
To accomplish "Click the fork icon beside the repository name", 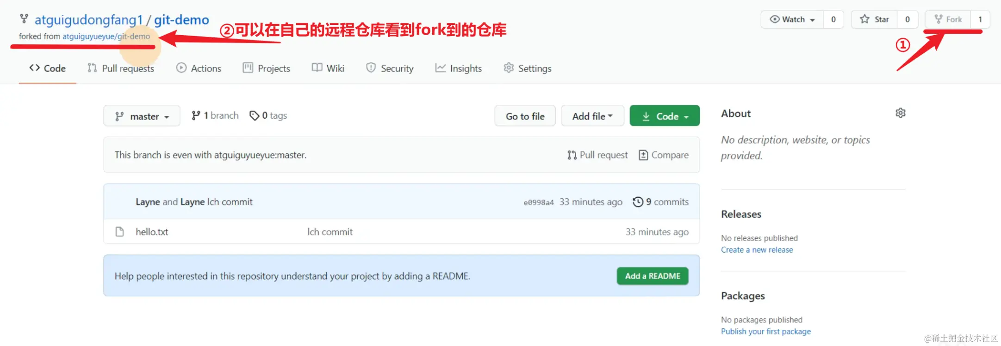I will [x=24, y=19].
